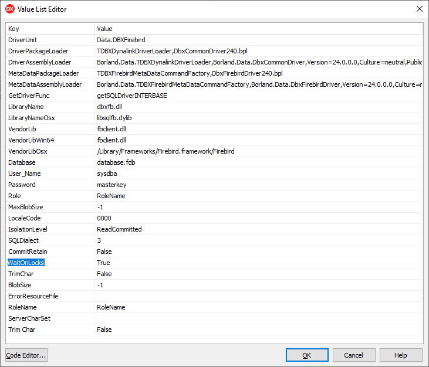
Task: Click the DX application icon in title bar
Action: coord(10,9)
